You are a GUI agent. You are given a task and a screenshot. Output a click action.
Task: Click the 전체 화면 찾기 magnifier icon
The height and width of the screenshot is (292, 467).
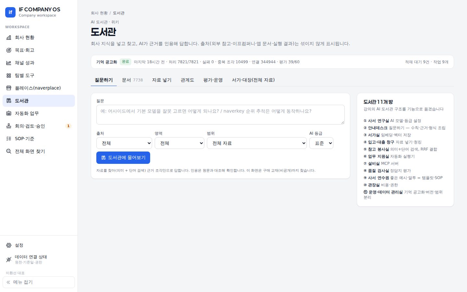tap(9, 152)
